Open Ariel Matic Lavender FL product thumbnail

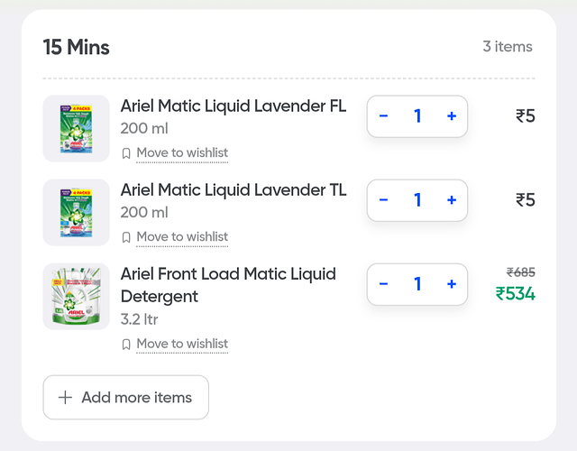(x=77, y=129)
